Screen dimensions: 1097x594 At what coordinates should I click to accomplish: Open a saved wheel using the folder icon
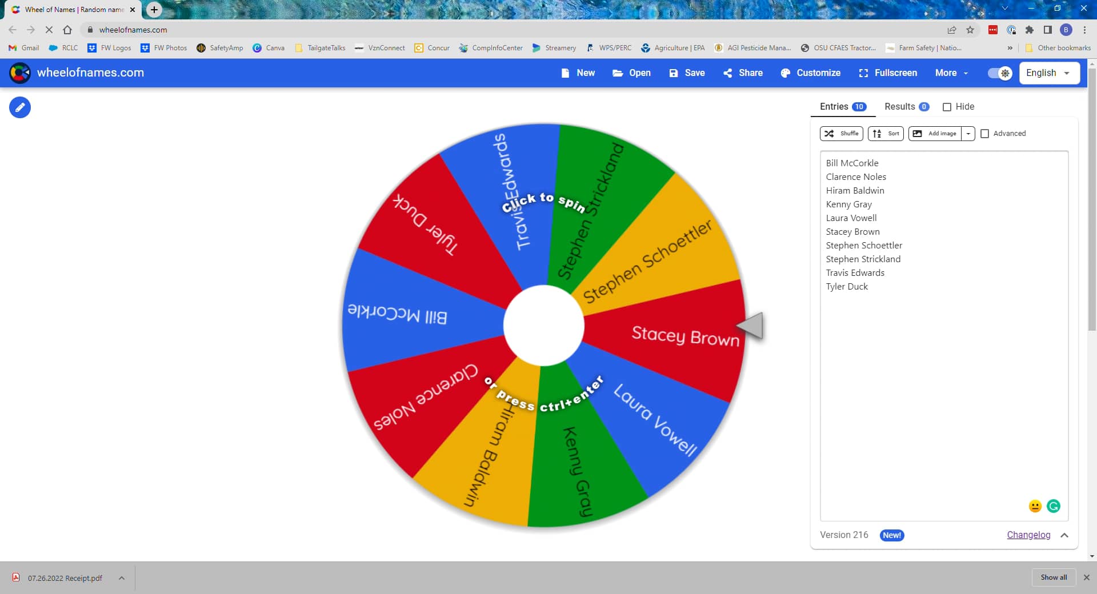tap(631, 73)
